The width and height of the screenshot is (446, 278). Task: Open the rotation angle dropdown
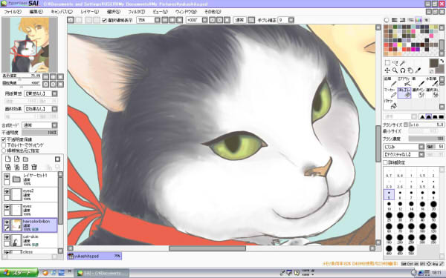(205, 20)
